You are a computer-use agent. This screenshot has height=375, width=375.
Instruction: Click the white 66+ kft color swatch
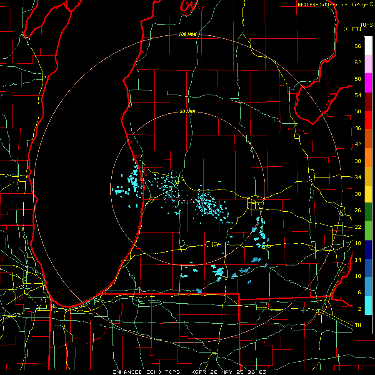coord(368,46)
